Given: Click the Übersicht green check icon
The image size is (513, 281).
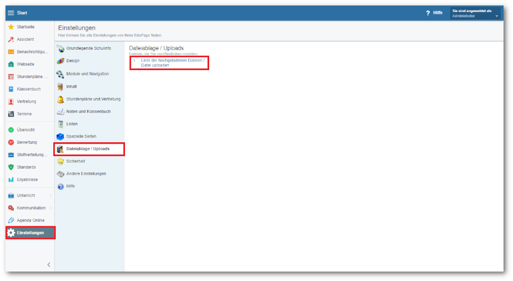Looking at the screenshot, I should [x=11, y=130].
